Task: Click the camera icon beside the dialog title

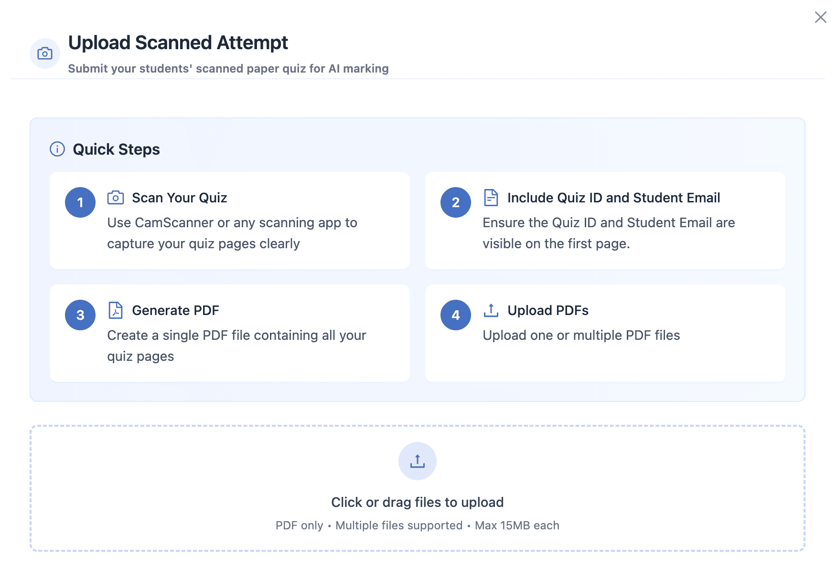Action: [x=45, y=53]
